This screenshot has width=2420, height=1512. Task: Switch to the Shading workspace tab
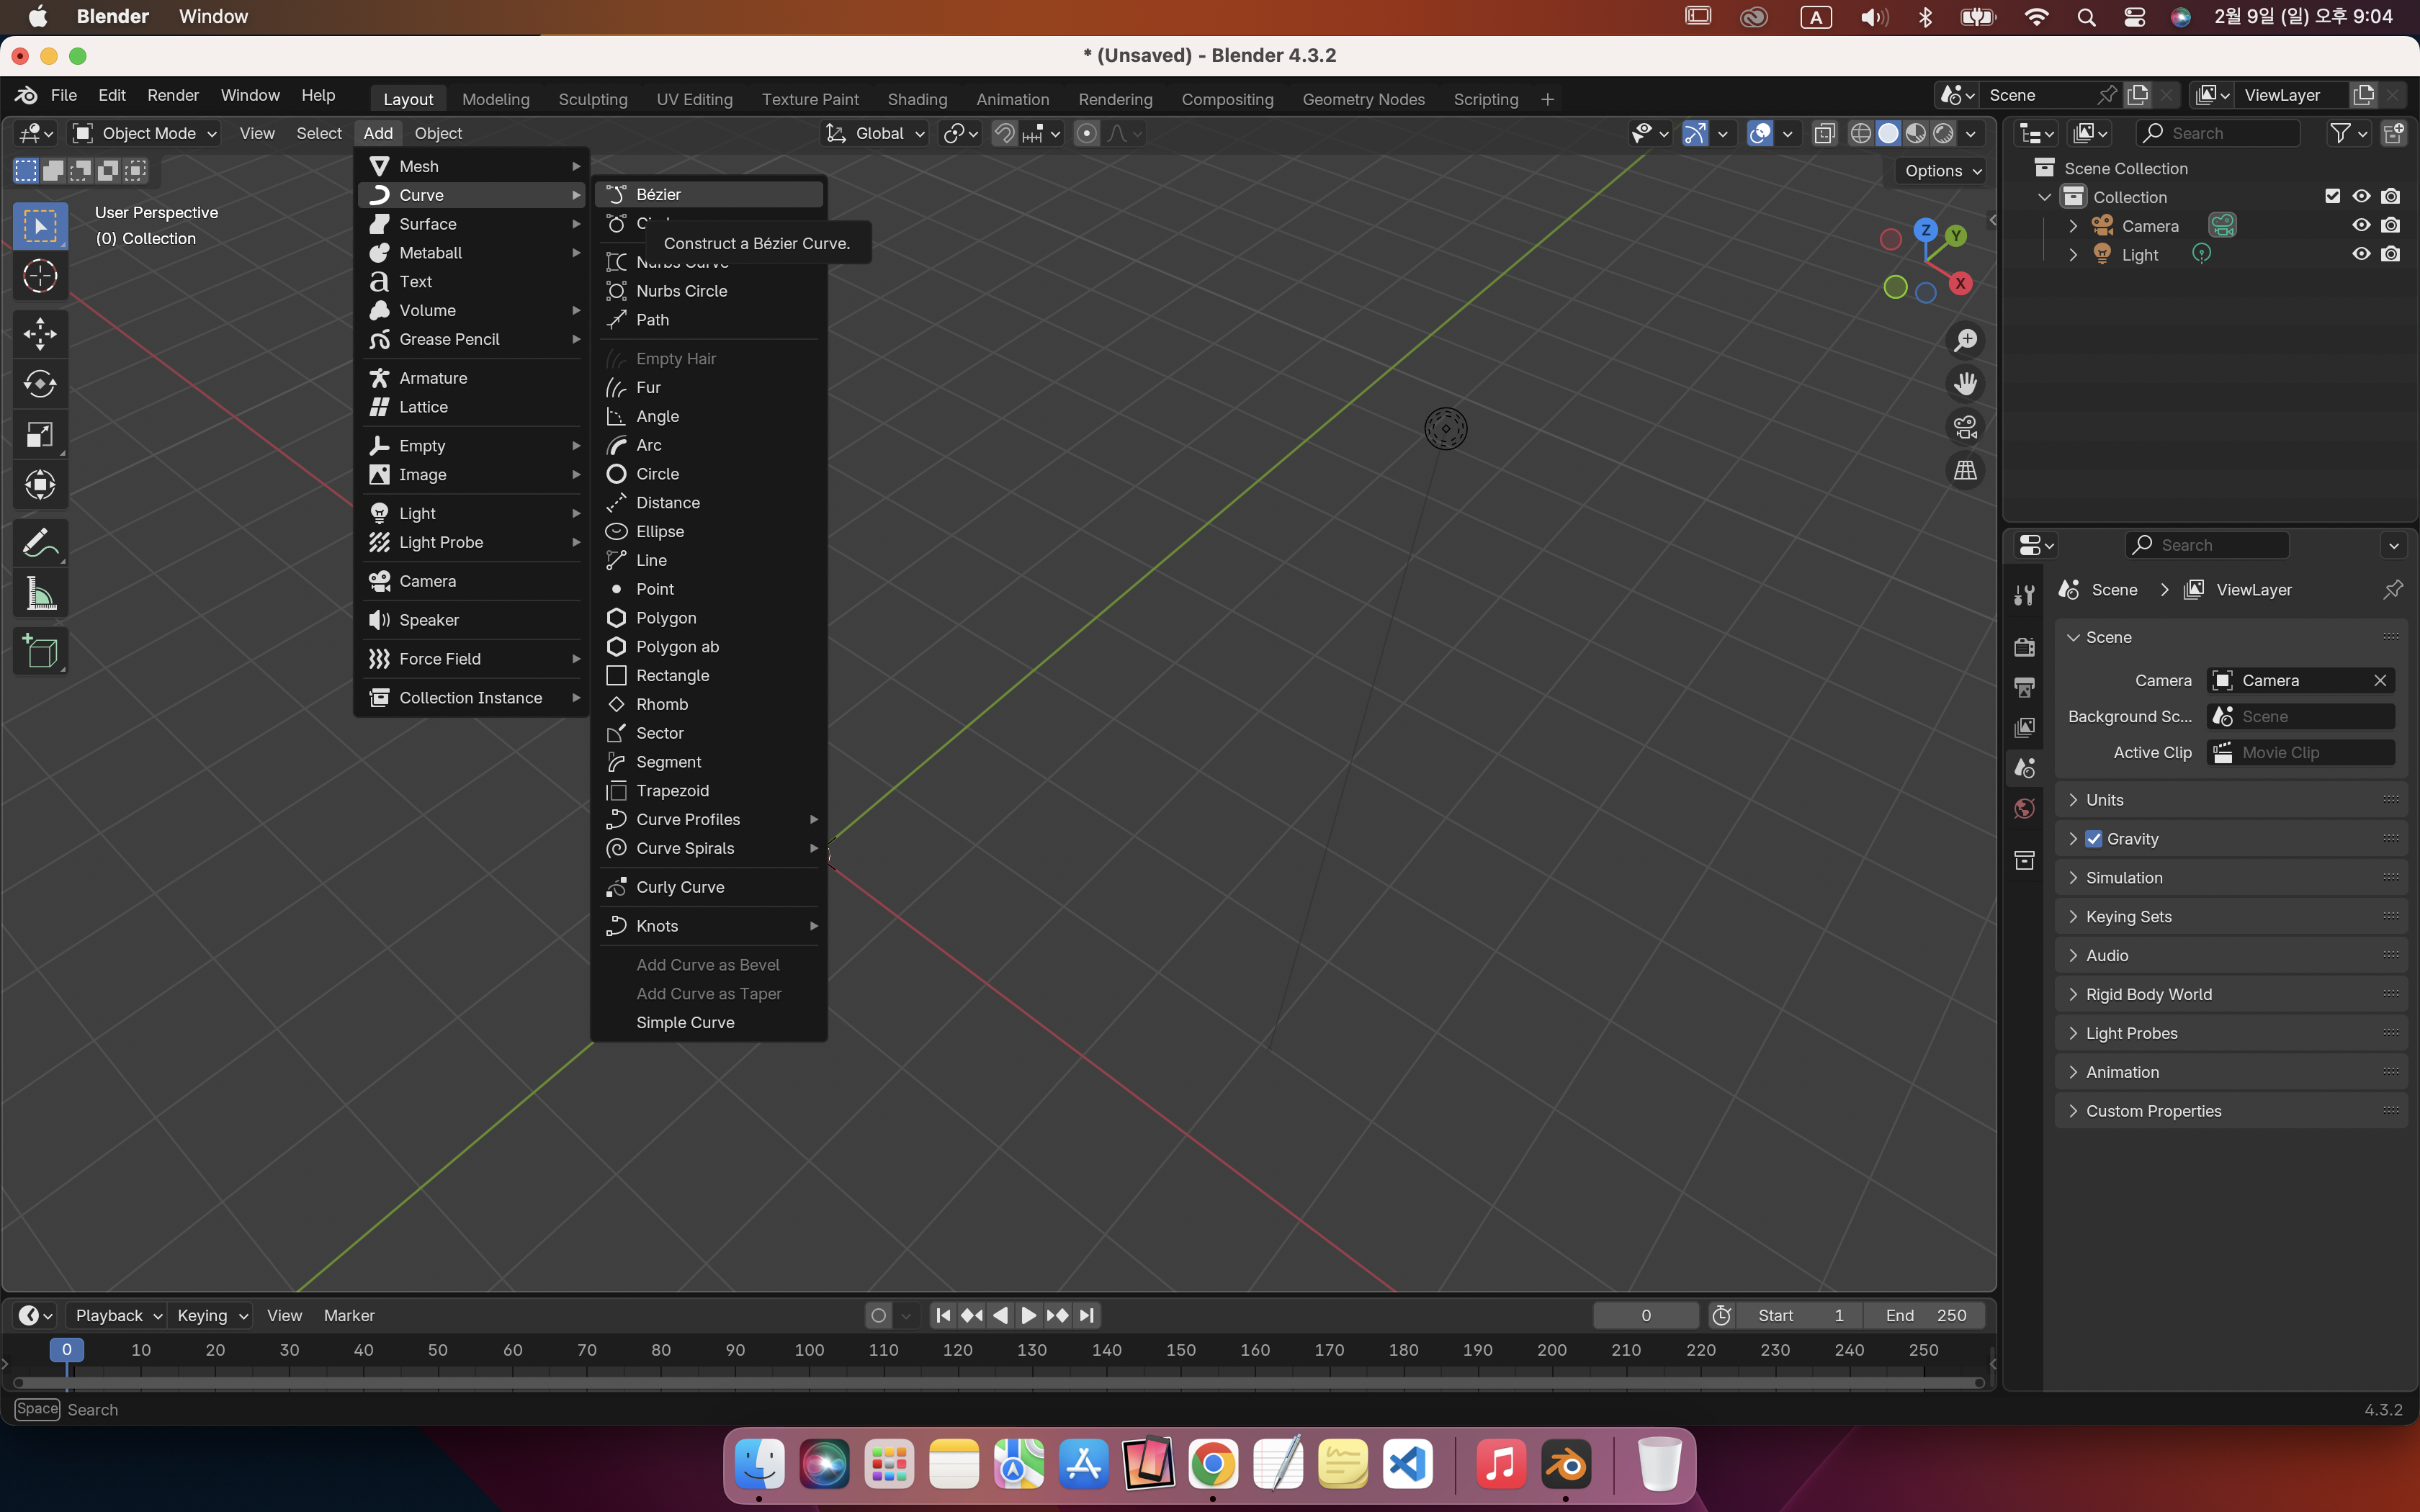(x=917, y=99)
